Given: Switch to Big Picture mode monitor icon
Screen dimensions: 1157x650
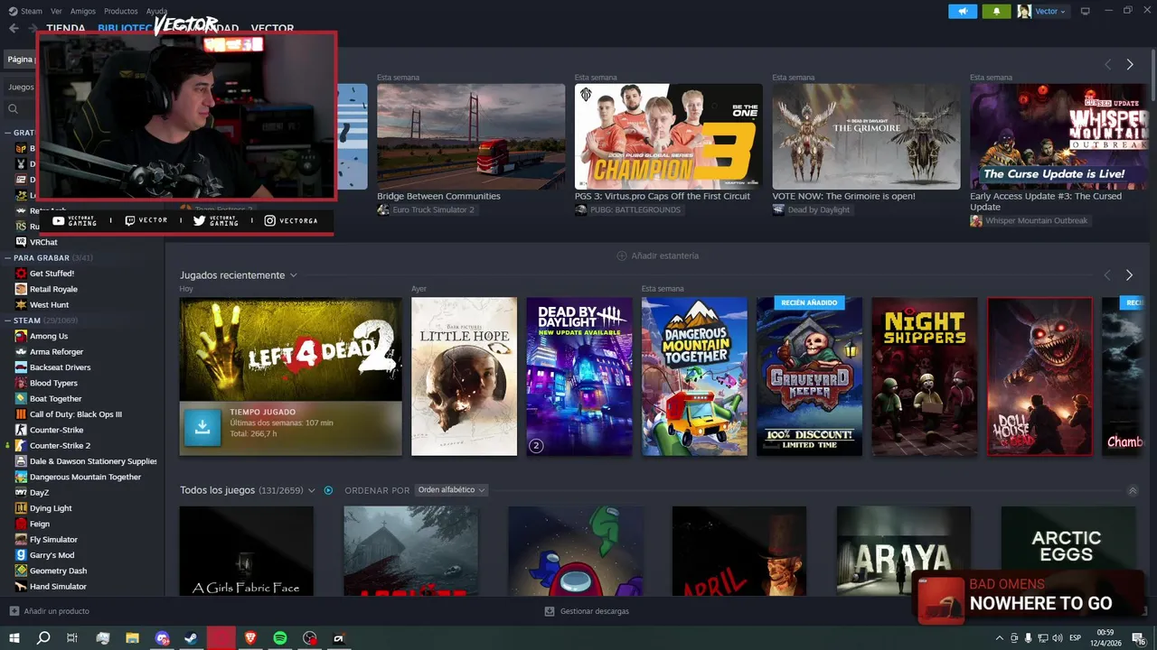Looking at the screenshot, I should [x=1086, y=11].
